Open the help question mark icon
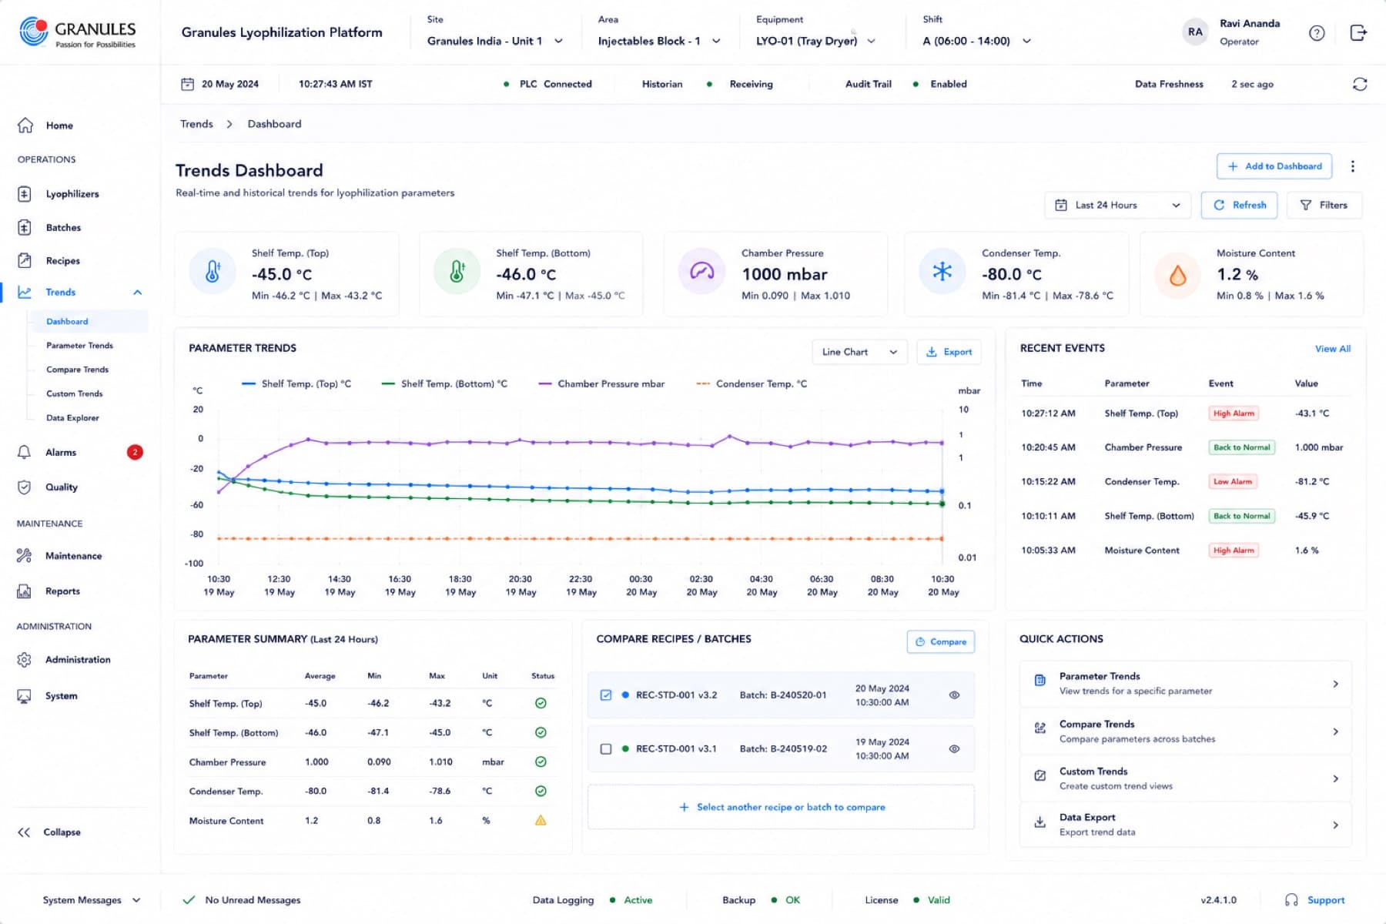 (x=1317, y=33)
